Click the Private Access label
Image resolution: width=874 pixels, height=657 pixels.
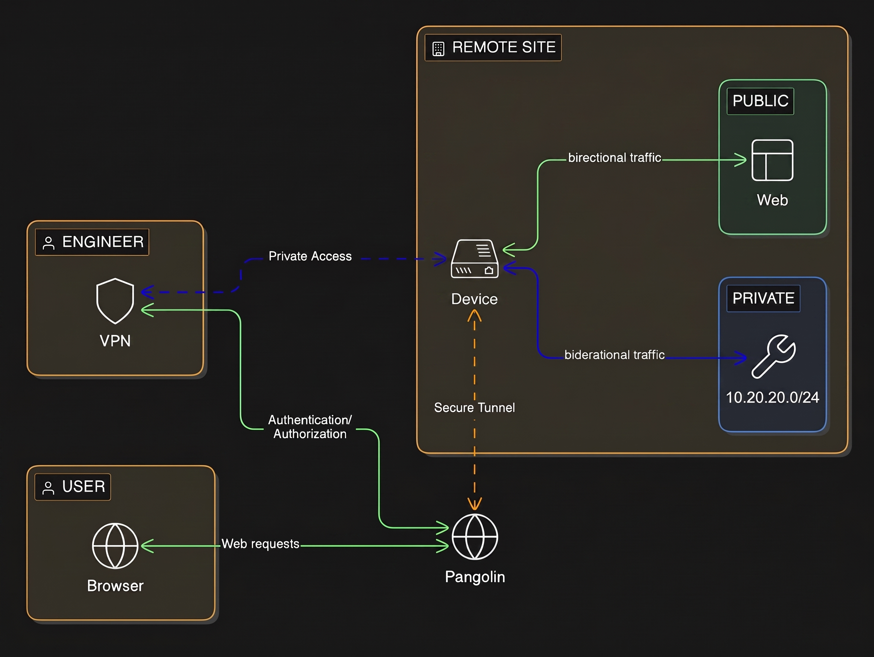coord(310,256)
